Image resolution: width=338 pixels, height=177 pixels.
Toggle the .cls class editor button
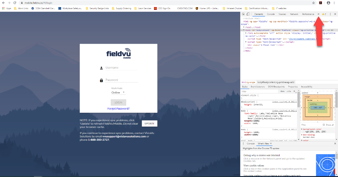[x=289, y=92]
